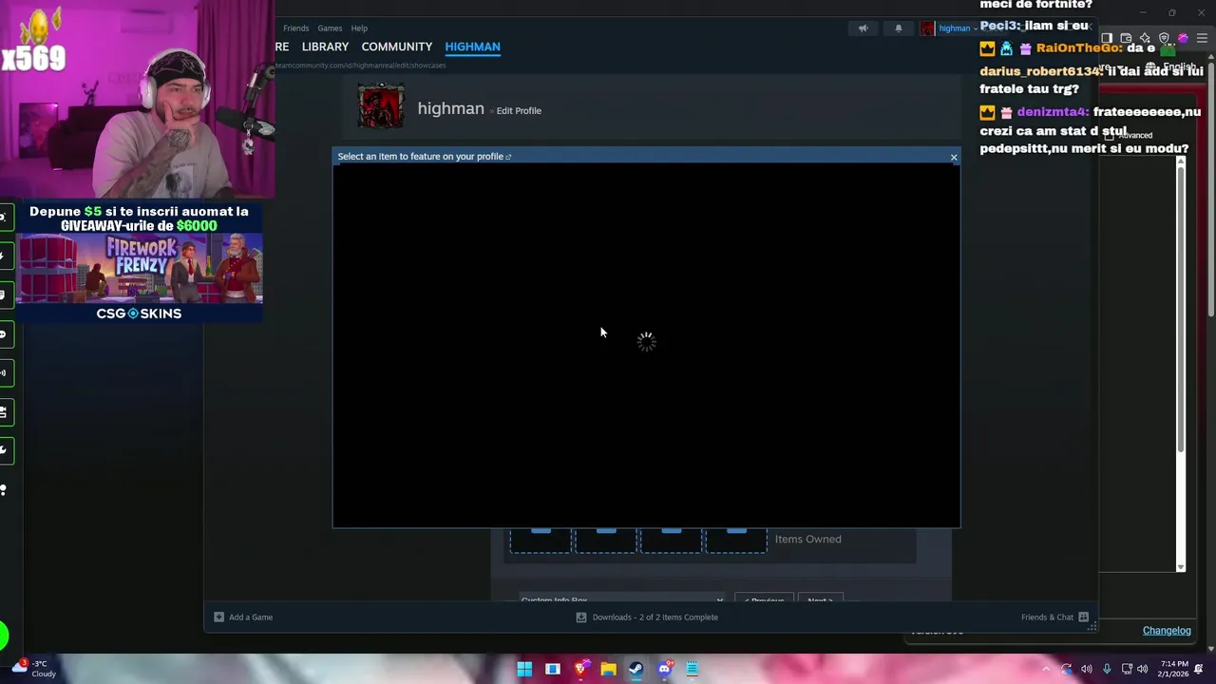Viewport: 1216px width, 684px height.
Task: Open File Explorer from the taskbar
Action: coord(608,669)
